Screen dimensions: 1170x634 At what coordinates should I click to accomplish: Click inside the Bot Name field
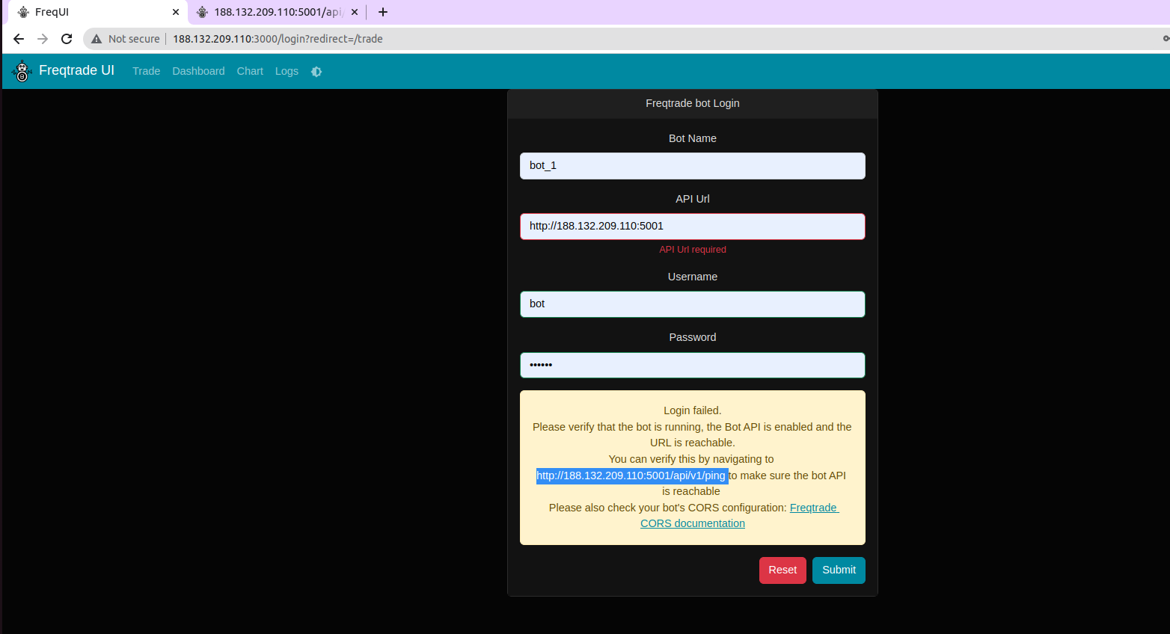[692, 165]
